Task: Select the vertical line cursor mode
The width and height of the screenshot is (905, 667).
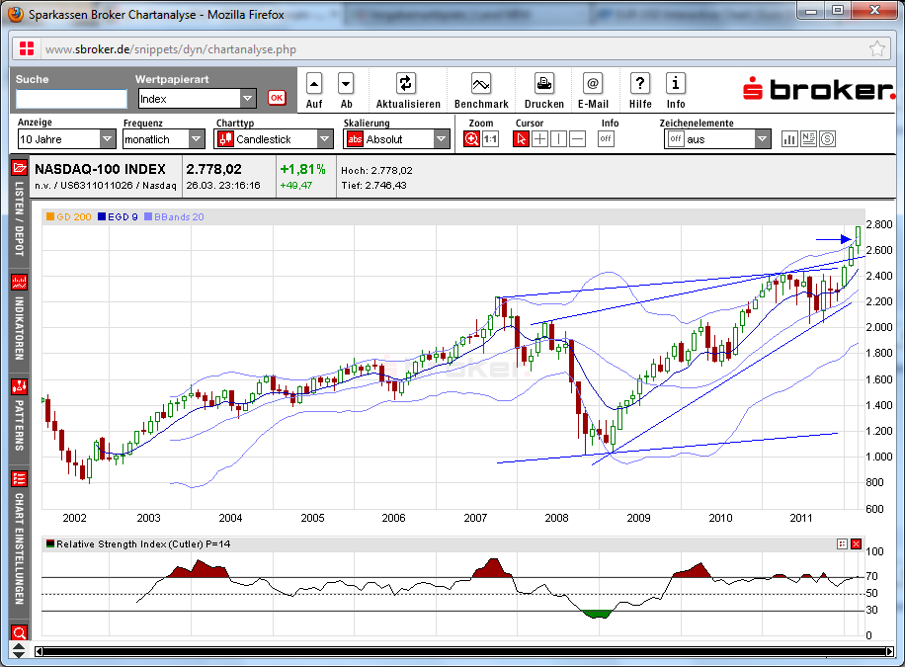Action: pos(558,139)
